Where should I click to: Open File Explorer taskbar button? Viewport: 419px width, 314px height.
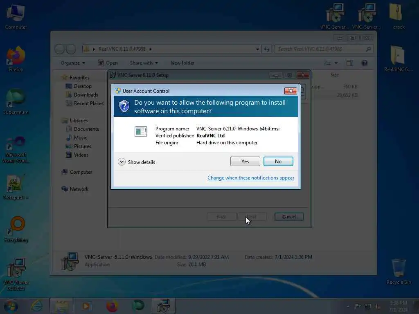62,306
